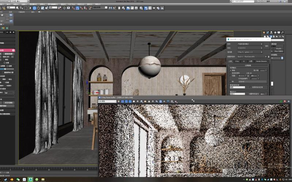Select the Move tool in main toolbar
The image size is (292, 182).
tap(34, 8)
